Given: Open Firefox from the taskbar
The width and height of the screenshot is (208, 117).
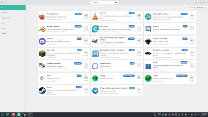Looking at the screenshot, I should click(13, 115).
